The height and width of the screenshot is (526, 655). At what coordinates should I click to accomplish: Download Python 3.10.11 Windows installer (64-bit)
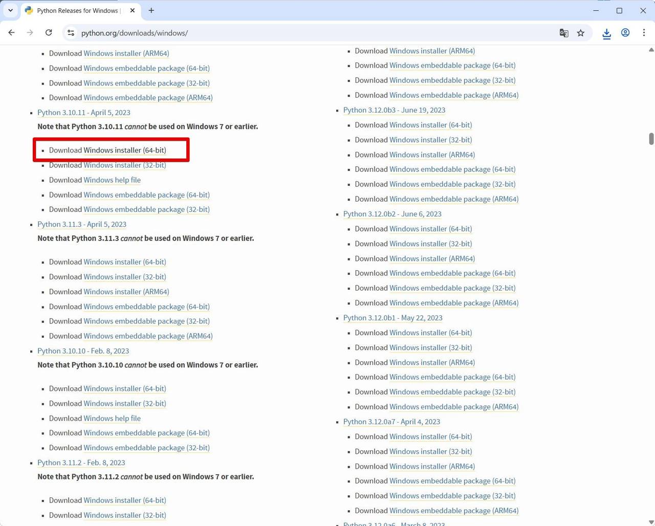125,150
